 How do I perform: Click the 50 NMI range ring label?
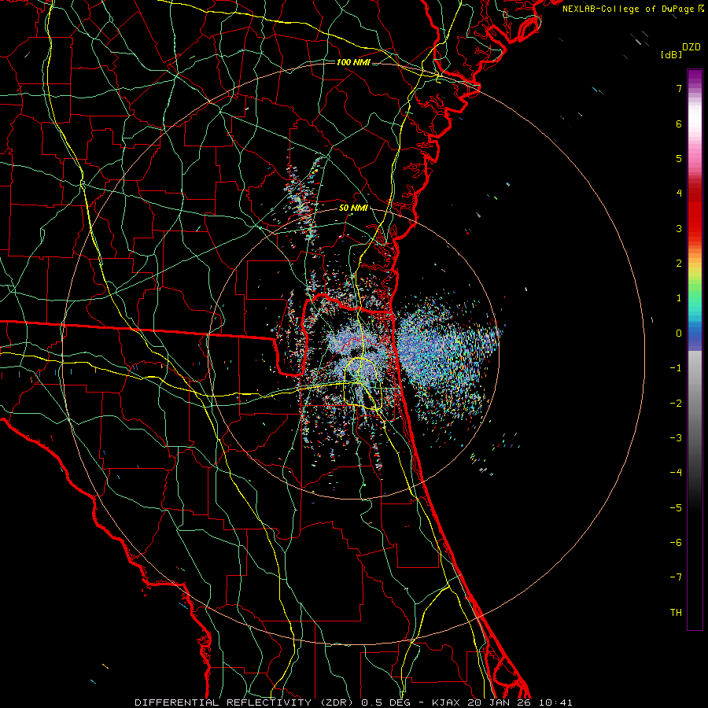353,208
